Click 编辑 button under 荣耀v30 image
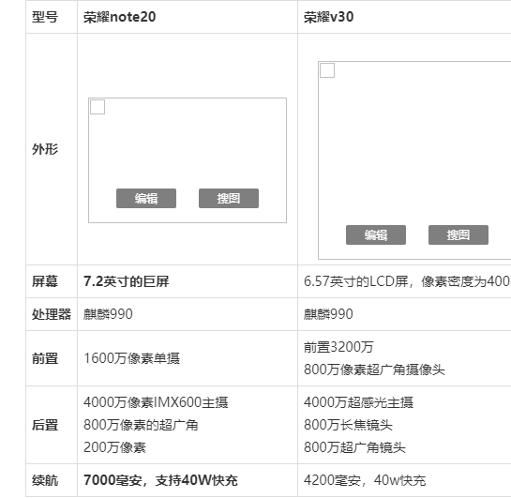This screenshot has height=498, width=511. [376, 234]
